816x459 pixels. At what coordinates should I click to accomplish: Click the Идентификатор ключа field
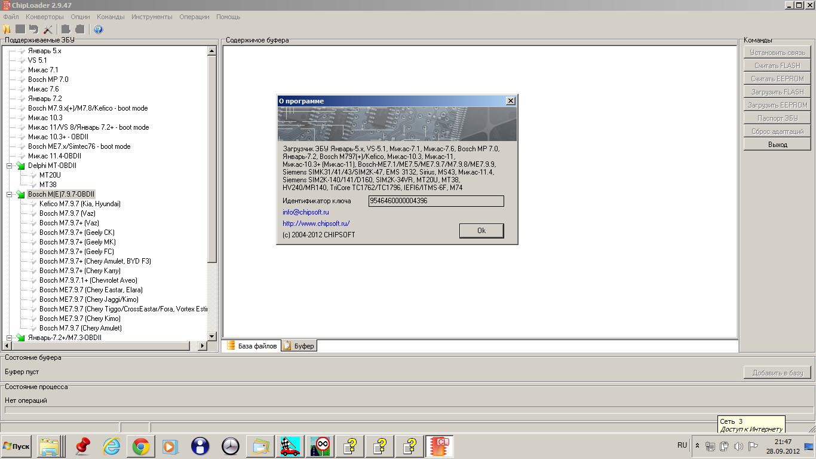click(x=436, y=201)
